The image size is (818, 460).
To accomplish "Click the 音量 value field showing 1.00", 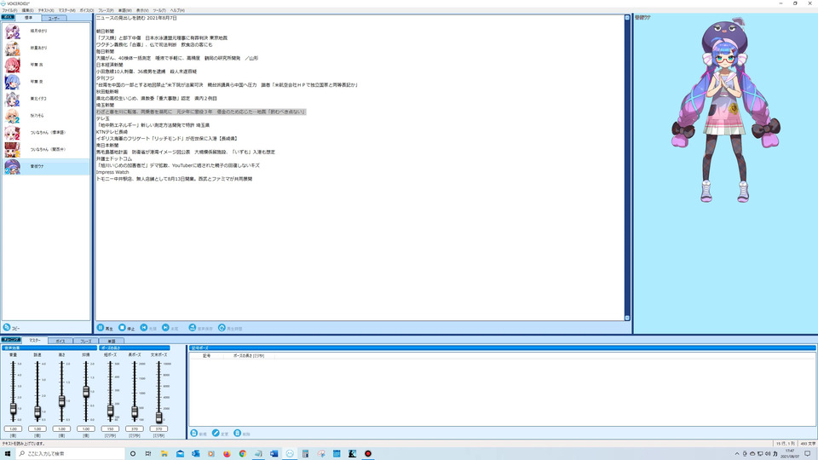I will coord(13,428).
